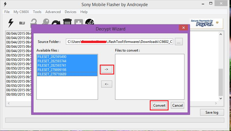Image resolution: width=231 pixels, height=131 pixels.
Task: Click the curved arrow icon in toolbar
Action: 56,22
